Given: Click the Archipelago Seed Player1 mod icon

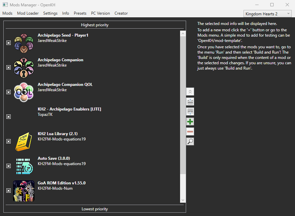Looking at the screenshot, I should click(x=24, y=43).
